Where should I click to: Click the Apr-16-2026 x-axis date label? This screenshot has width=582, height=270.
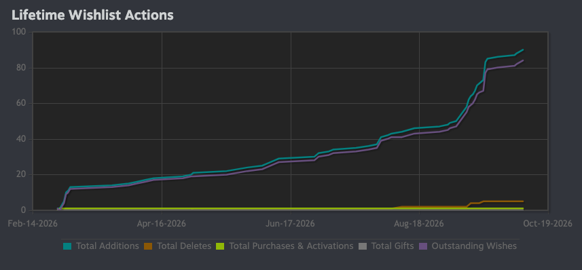(162, 224)
